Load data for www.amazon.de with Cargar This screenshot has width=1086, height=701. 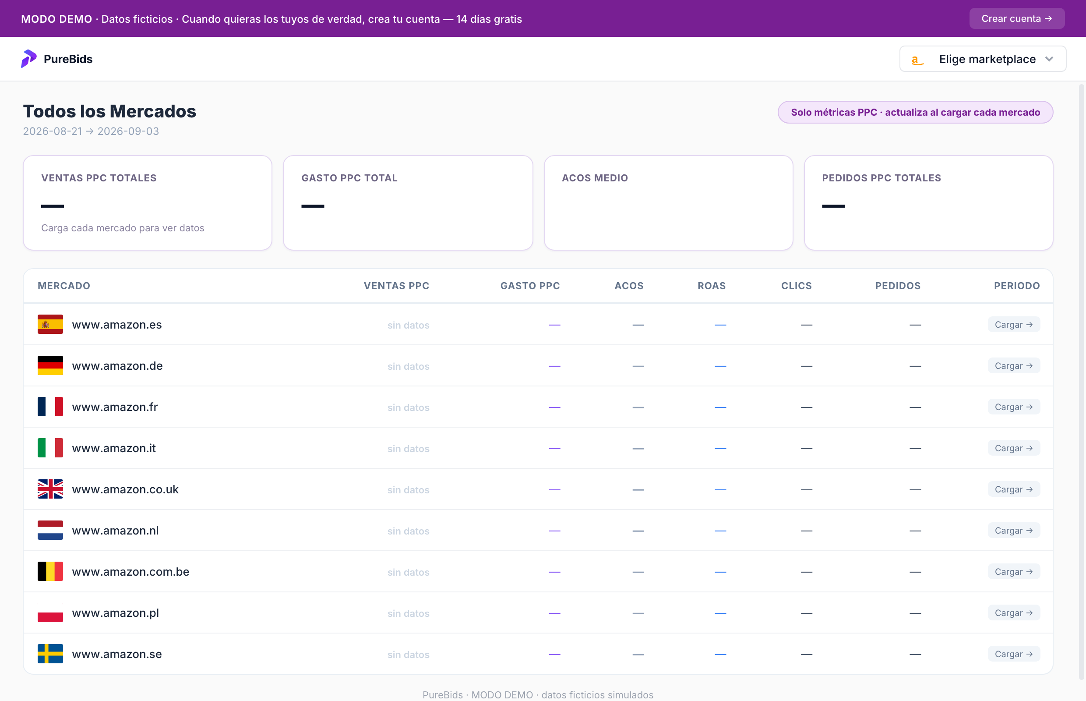click(1014, 365)
